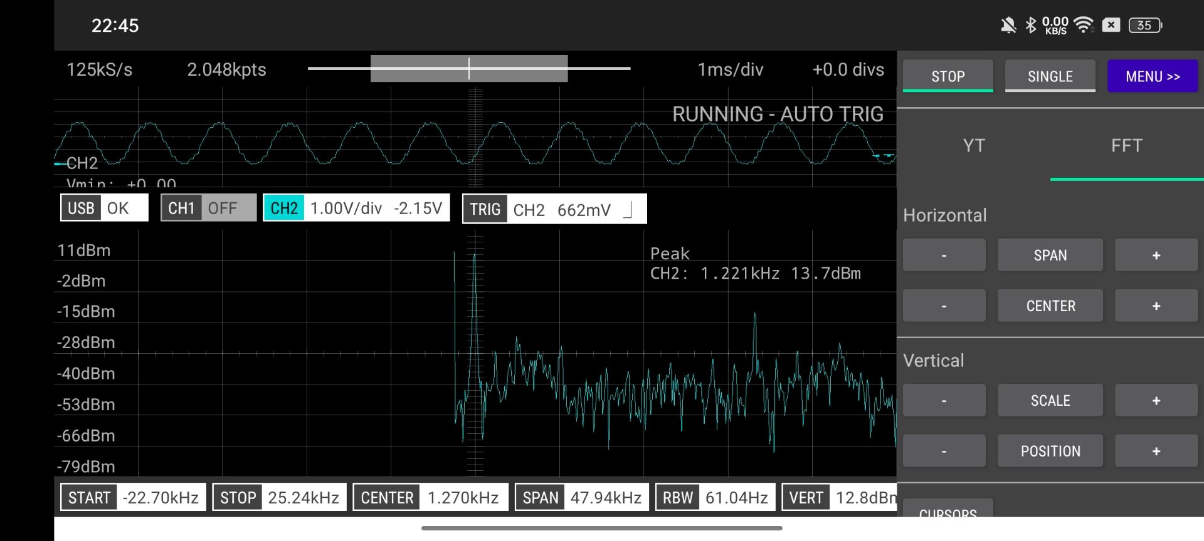Raise the Vertical POSITION with plus
Viewport: 1204px width, 541px height.
point(1156,451)
